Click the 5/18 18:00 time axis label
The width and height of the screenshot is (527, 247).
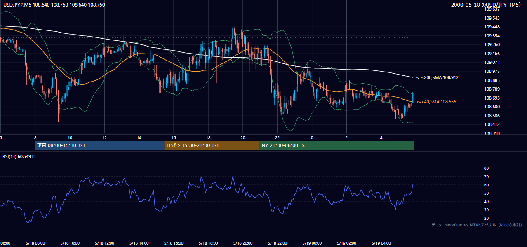[208, 243]
